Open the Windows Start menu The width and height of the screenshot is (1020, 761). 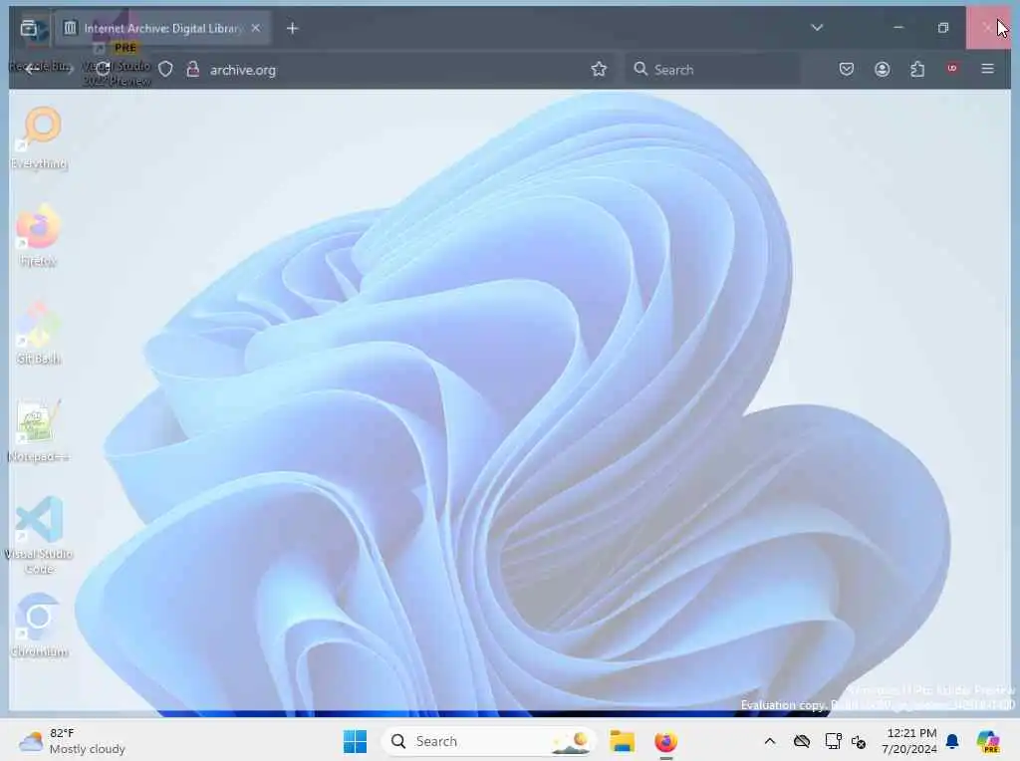356,741
